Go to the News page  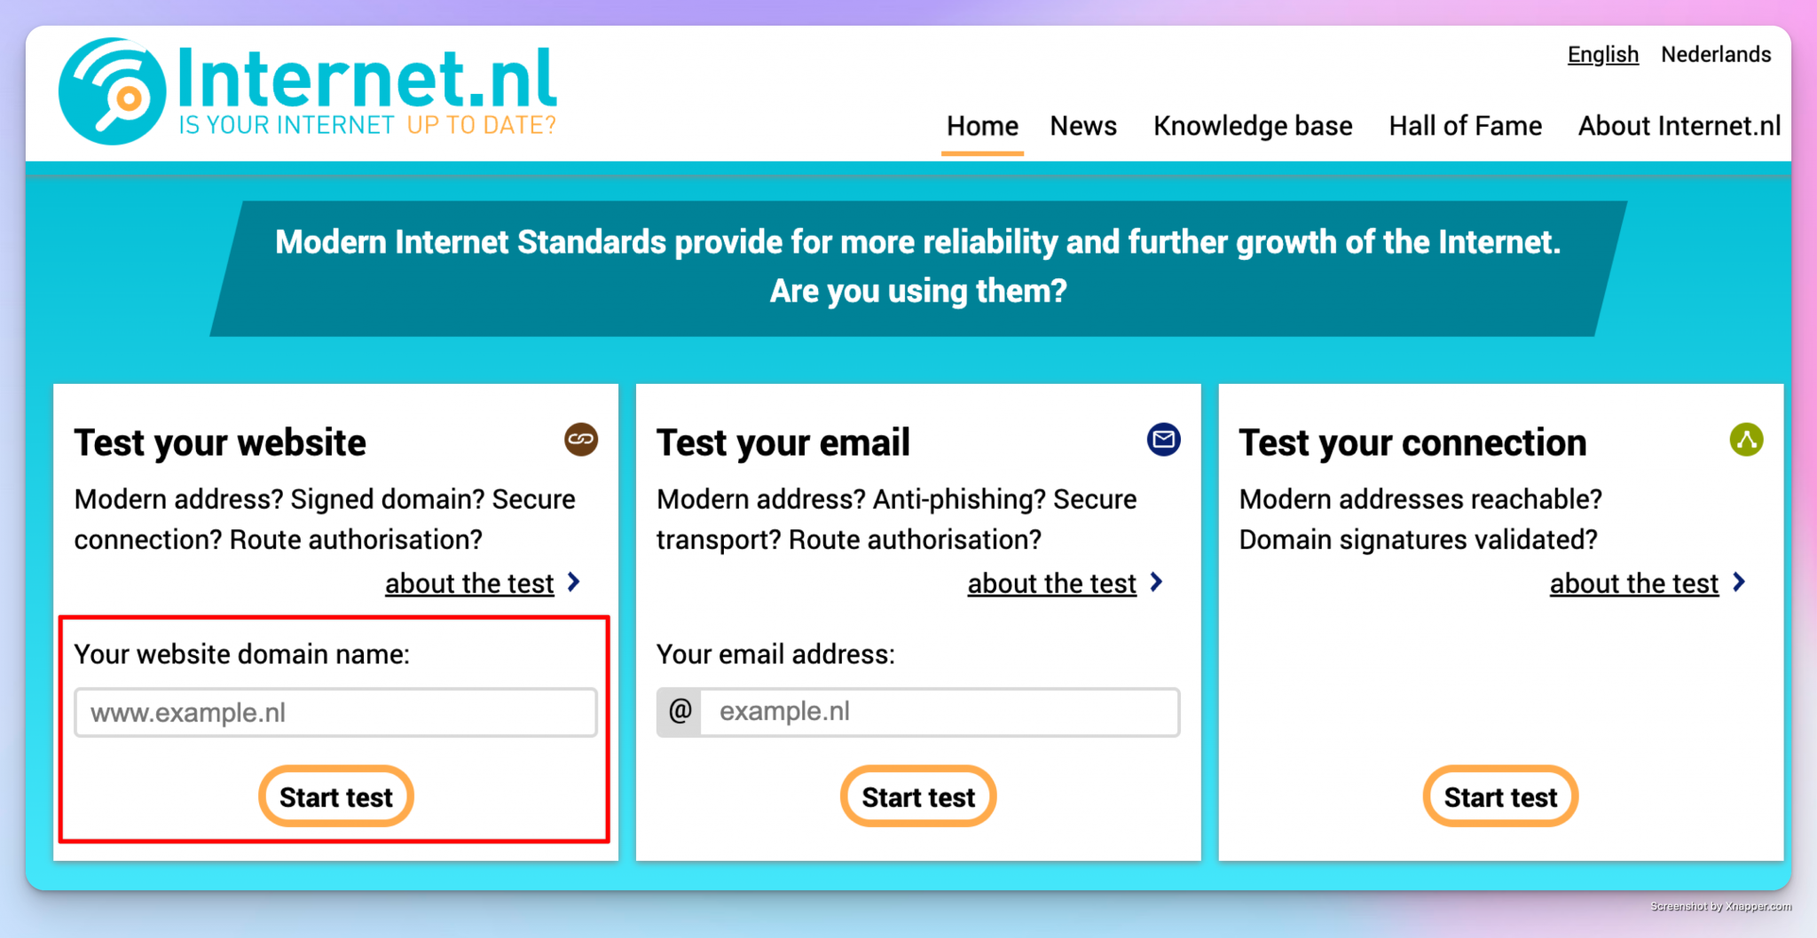click(x=1083, y=126)
